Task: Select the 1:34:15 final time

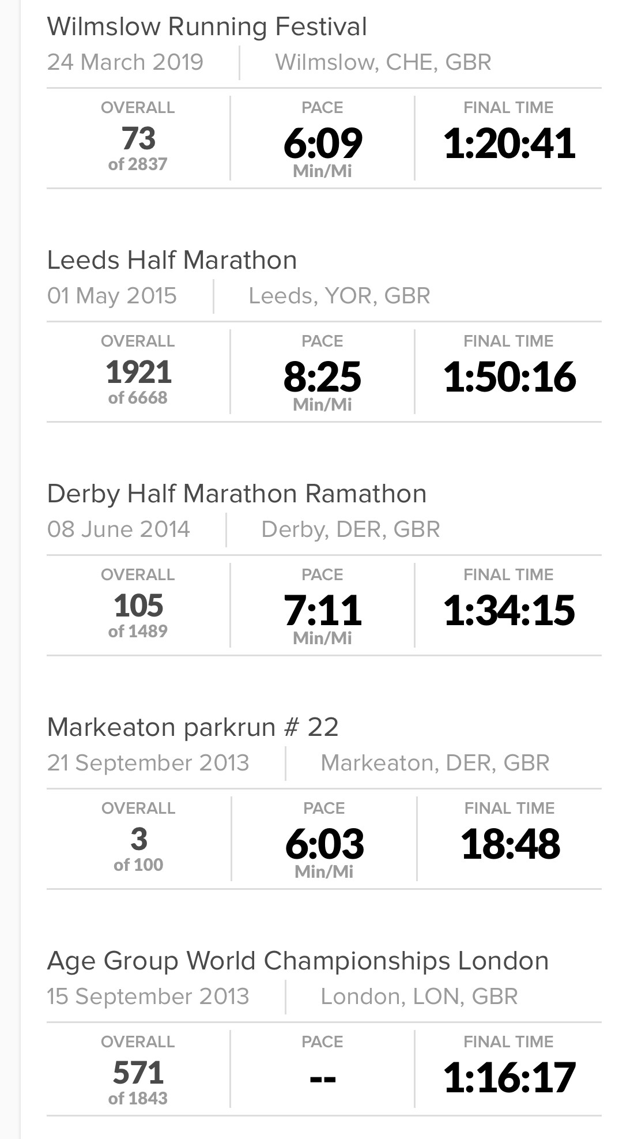Action: [x=509, y=610]
